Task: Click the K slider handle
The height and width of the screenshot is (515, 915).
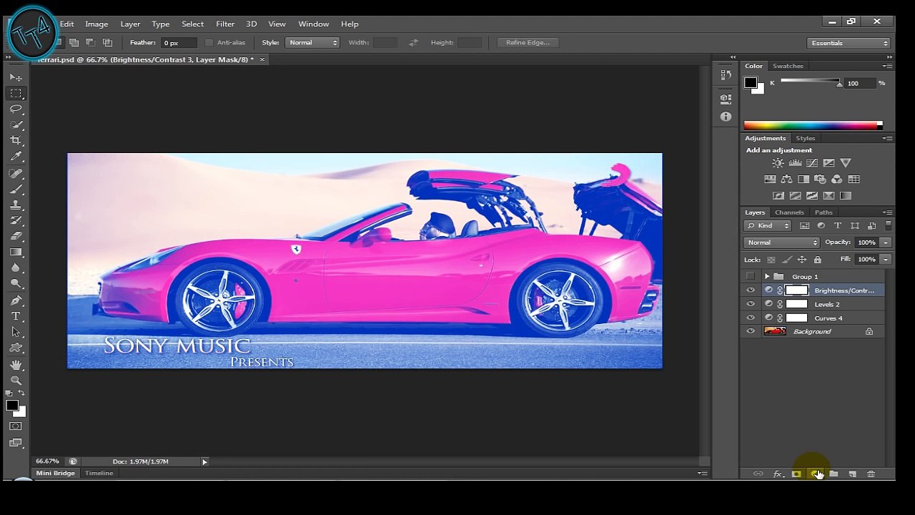Action: coord(839,84)
